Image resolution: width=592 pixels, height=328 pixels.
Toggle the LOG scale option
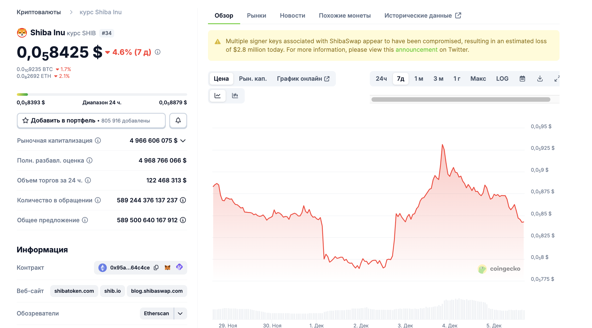[x=502, y=79]
